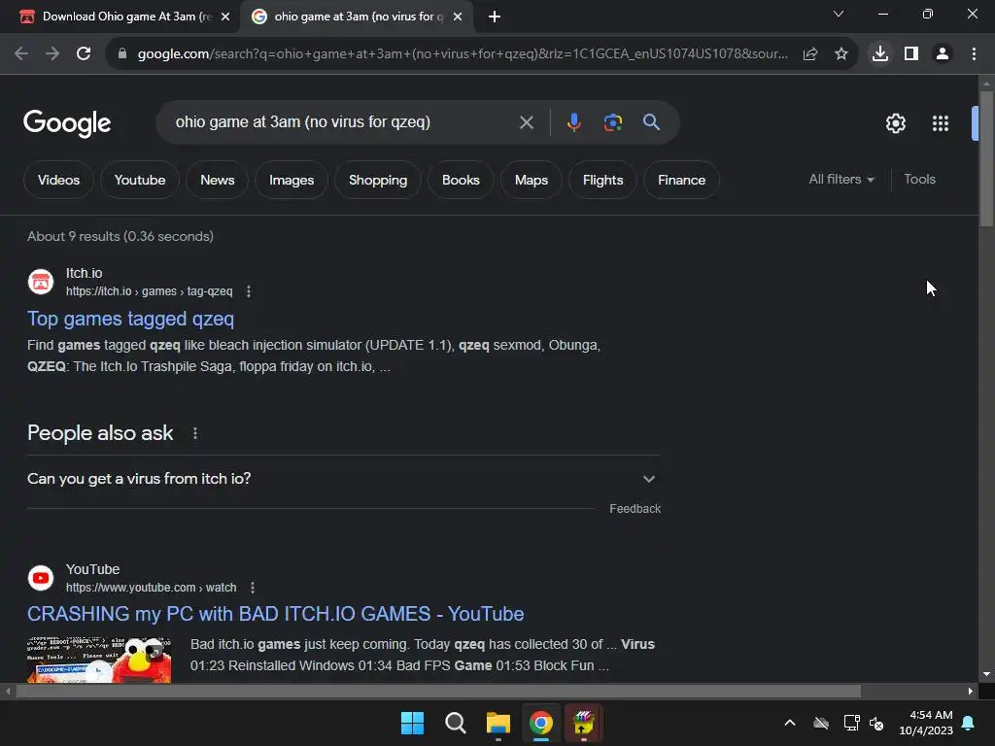Open taskbar clock showing 4:54 AM
The width and height of the screenshot is (995, 746).
coord(926,723)
